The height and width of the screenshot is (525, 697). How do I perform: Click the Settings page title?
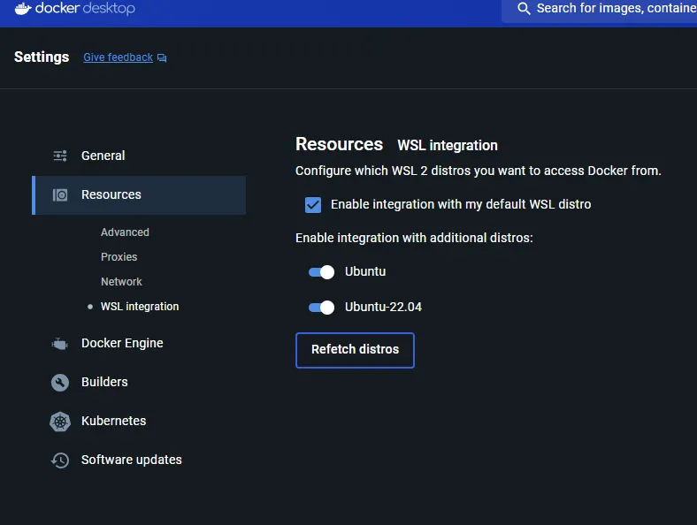click(42, 57)
